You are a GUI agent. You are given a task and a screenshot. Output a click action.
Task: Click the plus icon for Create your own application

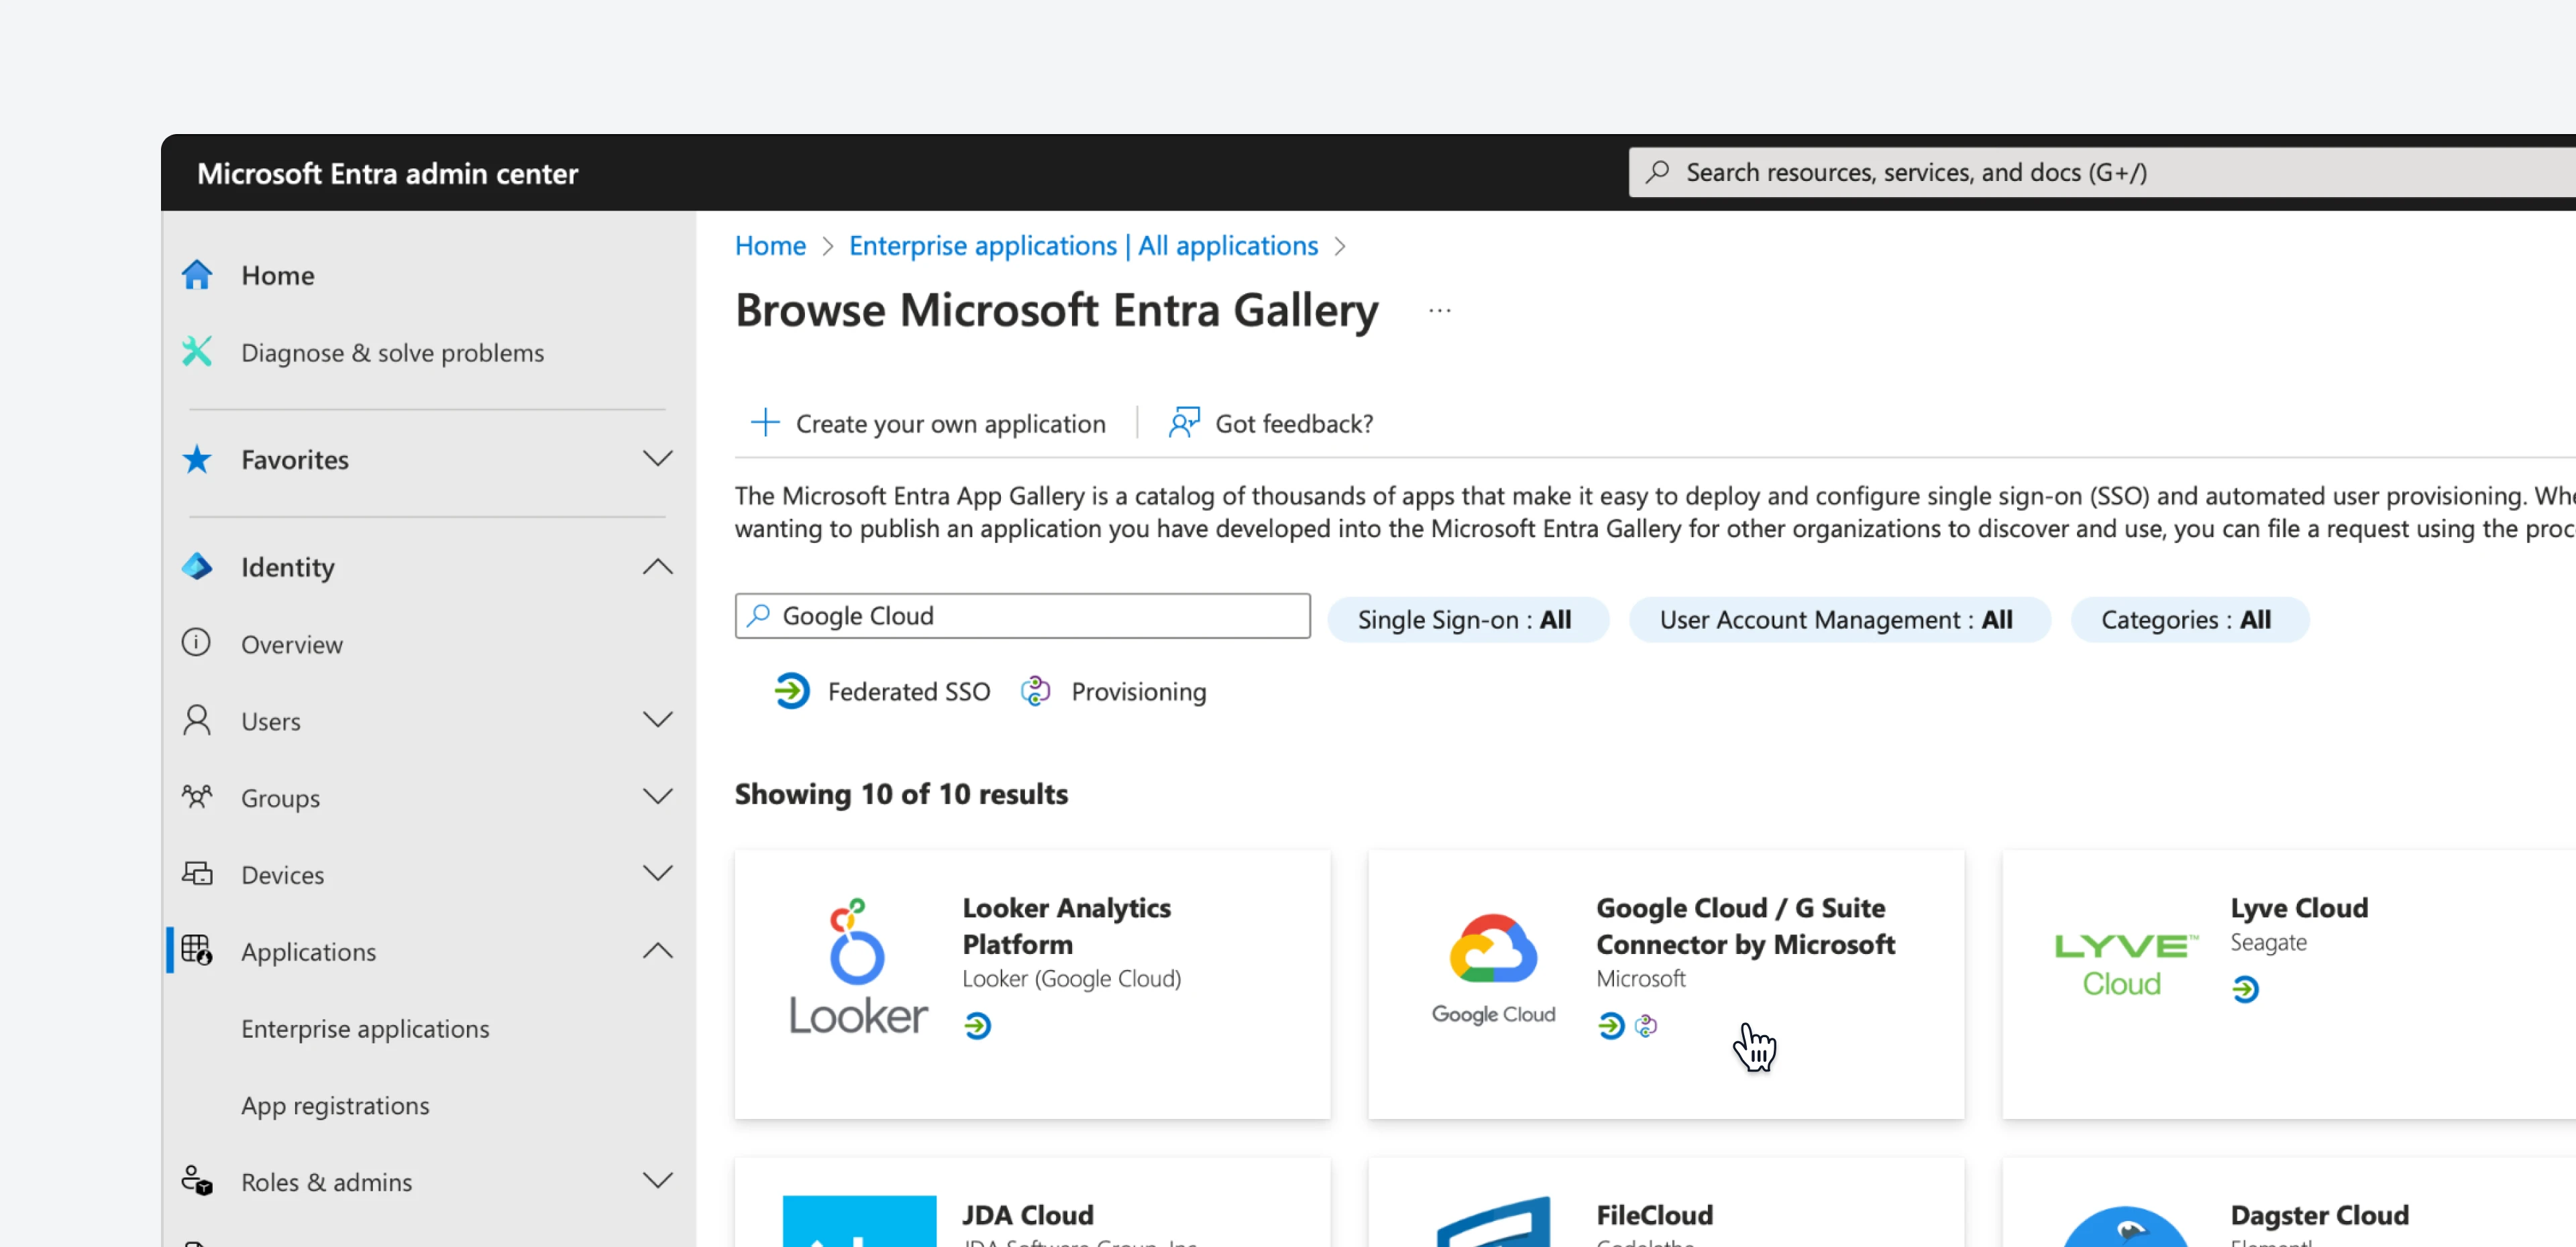pos(765,422)
